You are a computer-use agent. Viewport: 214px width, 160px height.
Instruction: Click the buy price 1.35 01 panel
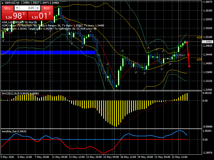click(40, 16)
